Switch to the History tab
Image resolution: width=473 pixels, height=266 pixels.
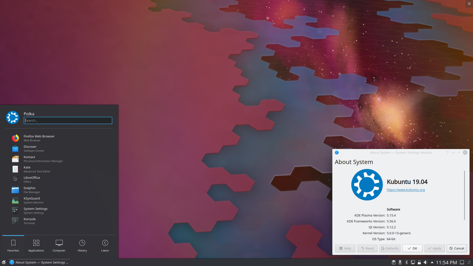tap(82, 246)
